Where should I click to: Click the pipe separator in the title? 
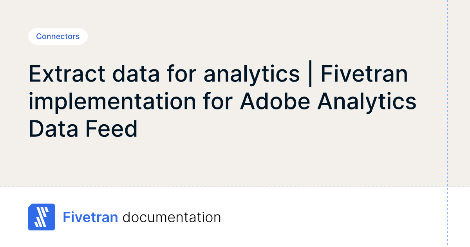click(310, 74)
